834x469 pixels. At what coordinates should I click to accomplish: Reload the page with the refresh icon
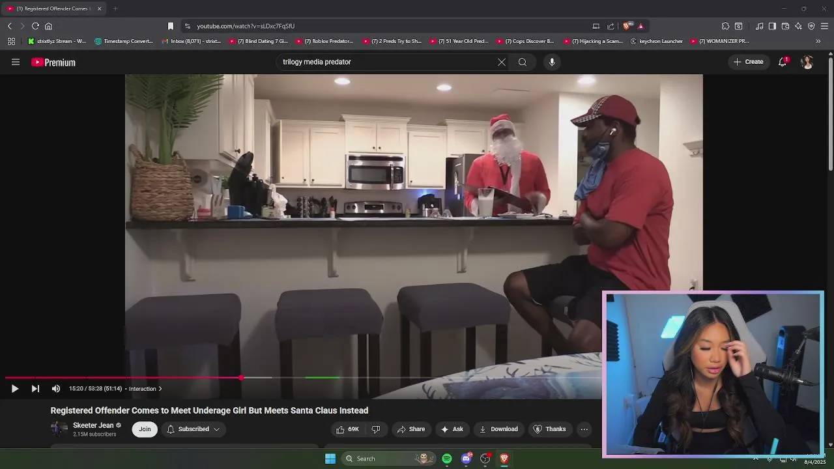(35, 26)
